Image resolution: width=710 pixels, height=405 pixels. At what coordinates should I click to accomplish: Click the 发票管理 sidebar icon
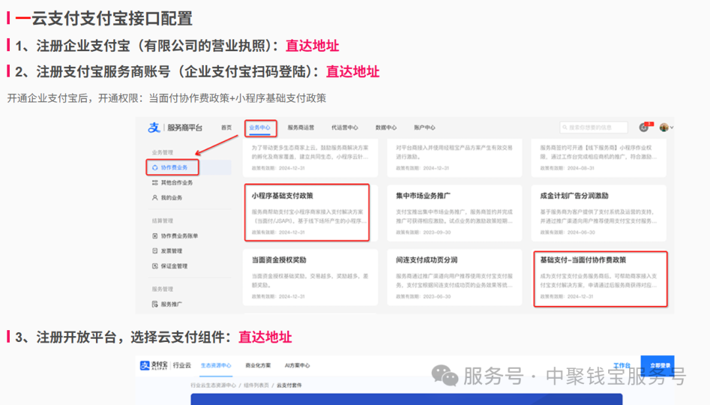[x=155, y=251]
